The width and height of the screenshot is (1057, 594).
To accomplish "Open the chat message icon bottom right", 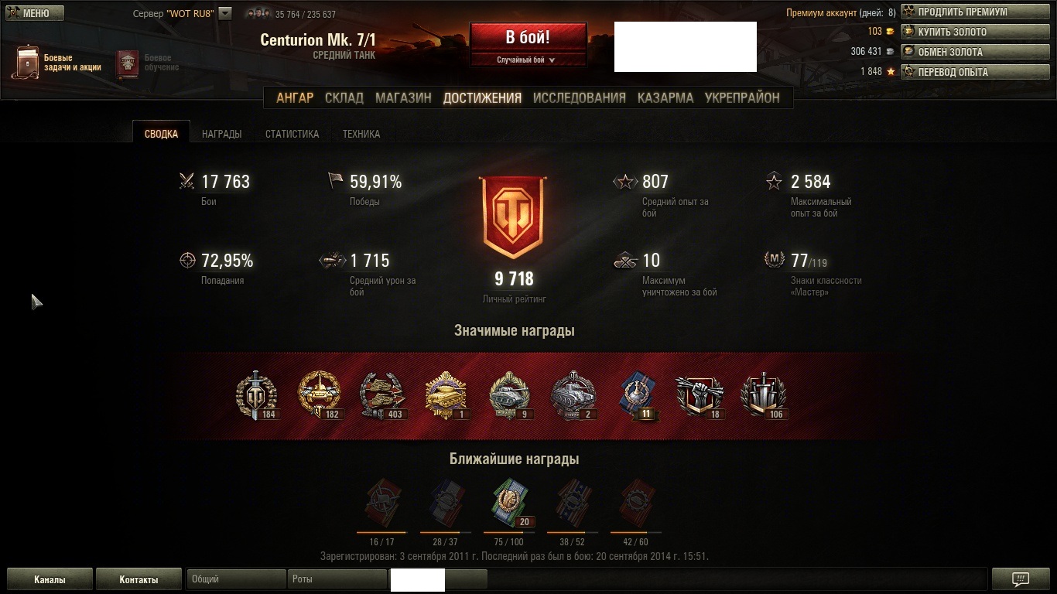I will pyautogui.click(x=1021, y=579).
